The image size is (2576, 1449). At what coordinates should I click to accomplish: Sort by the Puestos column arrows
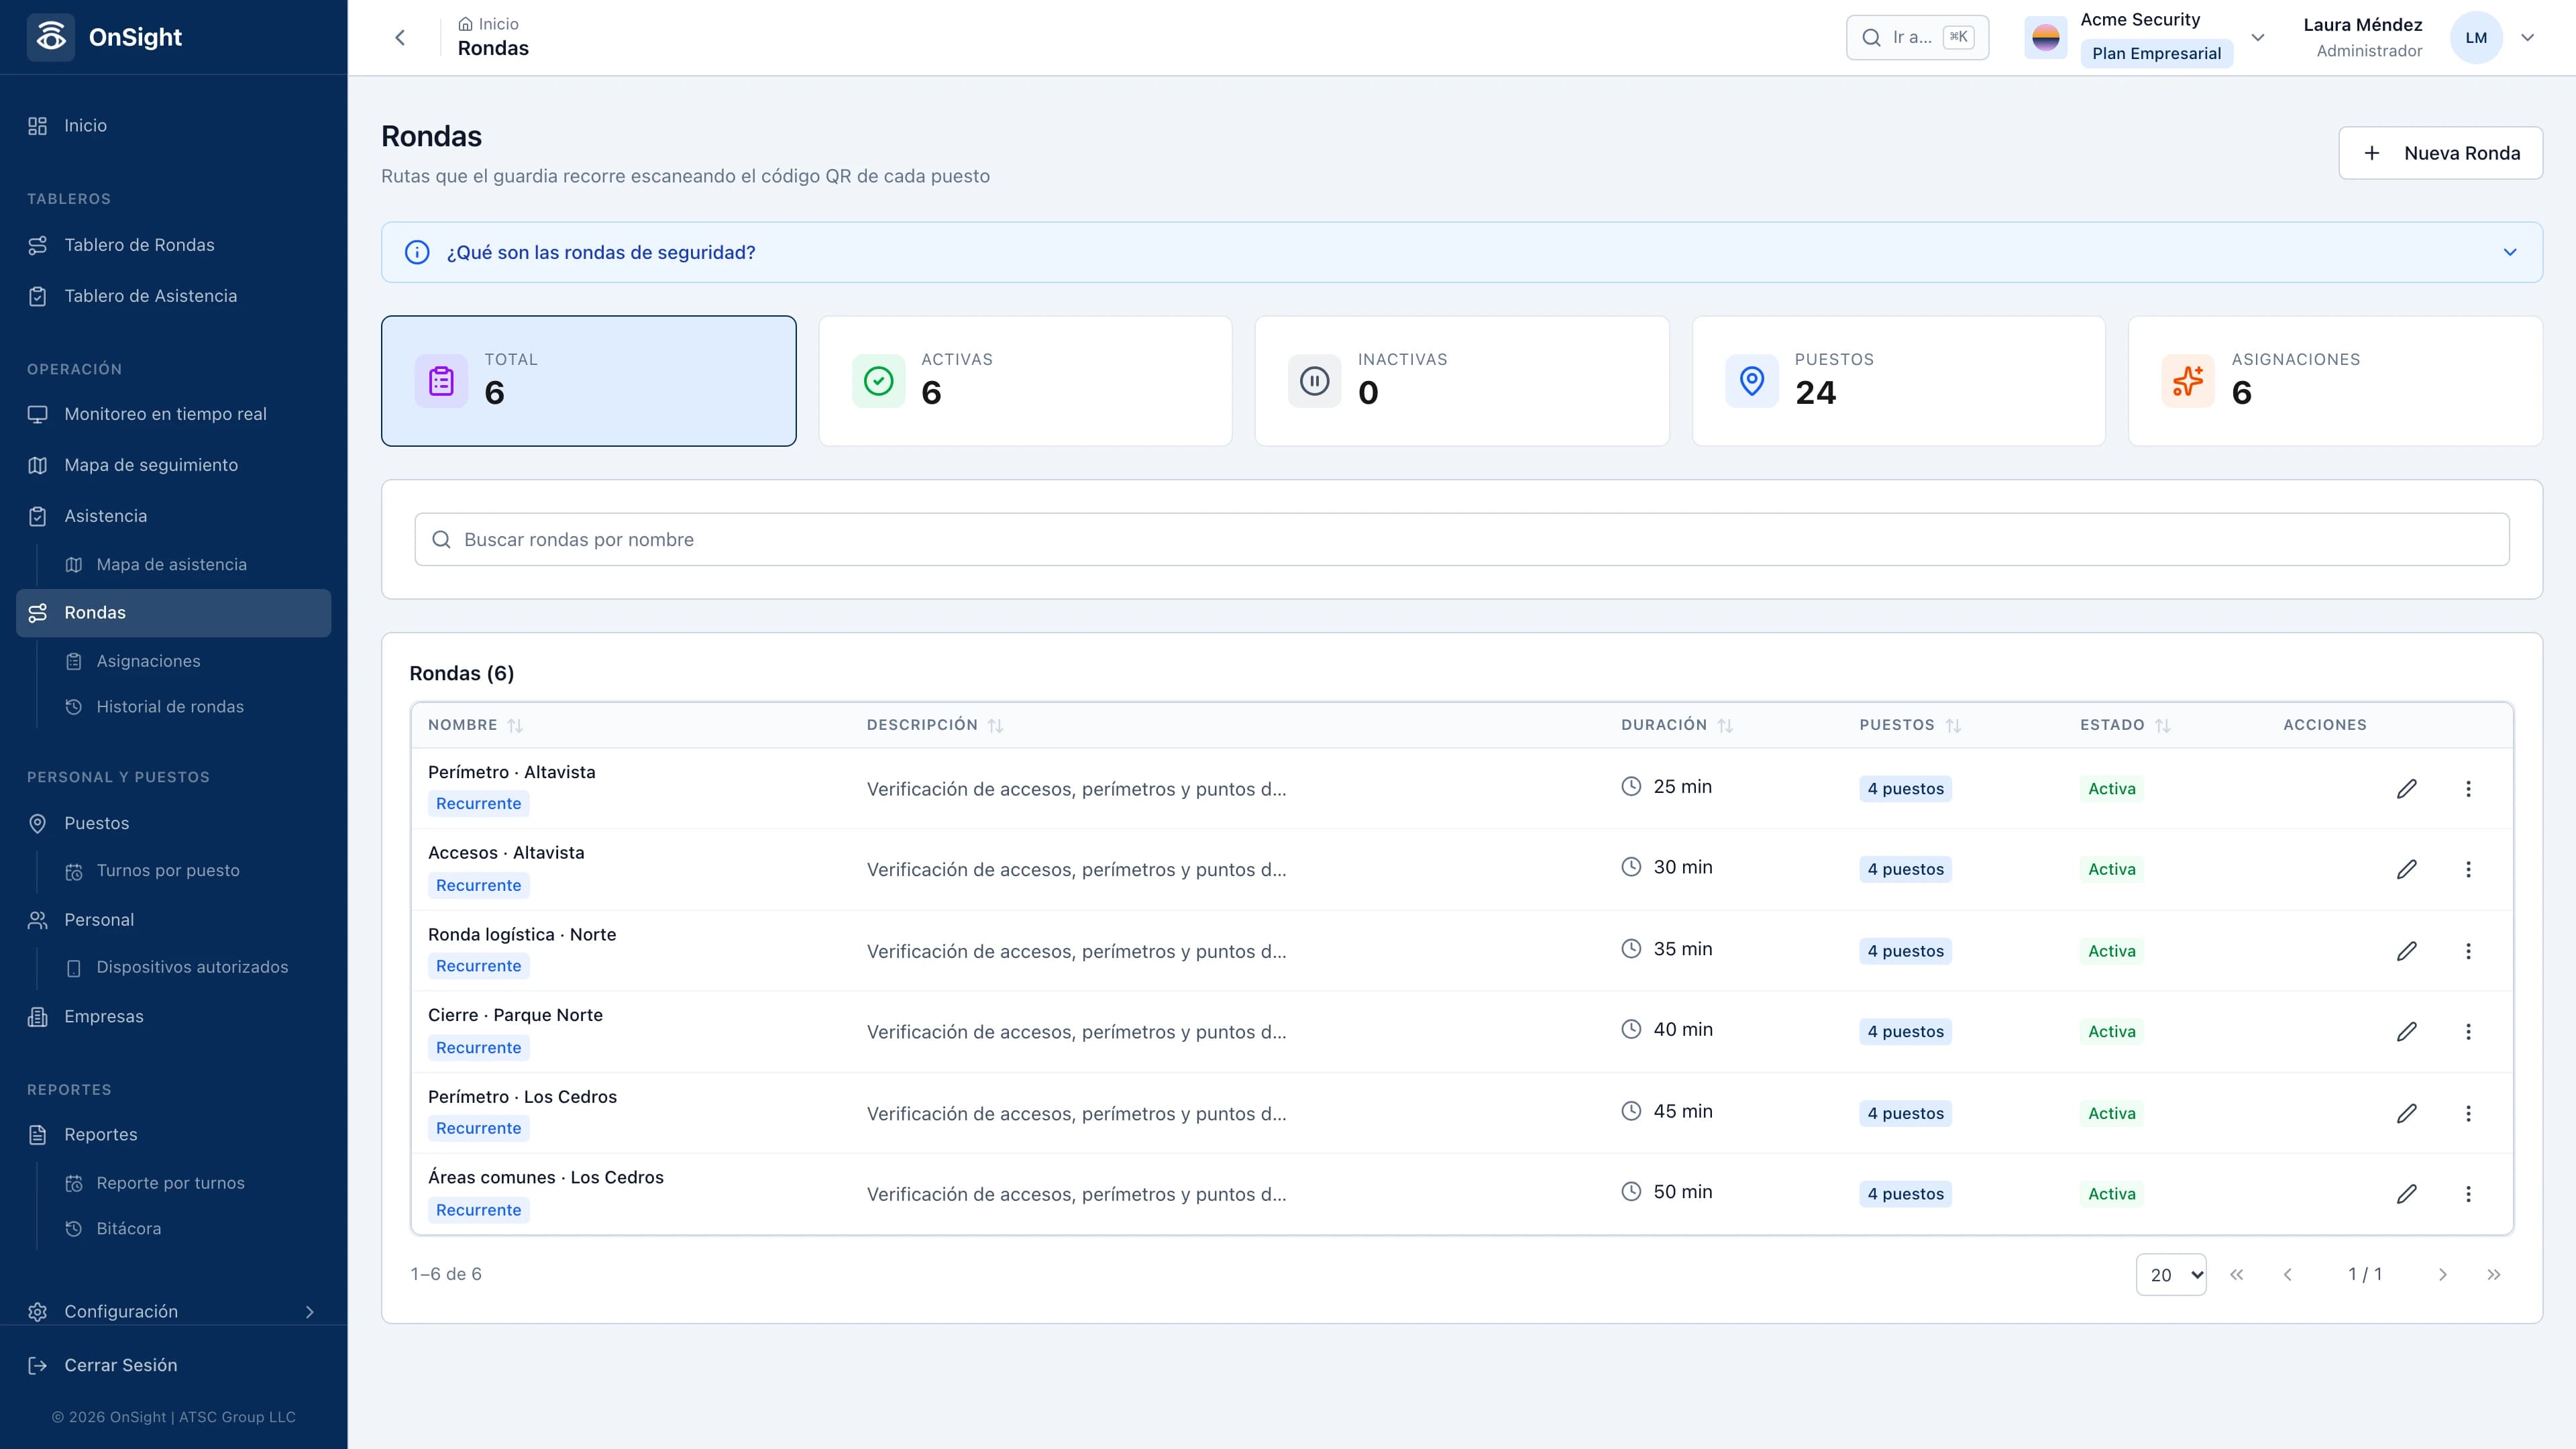coord(1953,725)
